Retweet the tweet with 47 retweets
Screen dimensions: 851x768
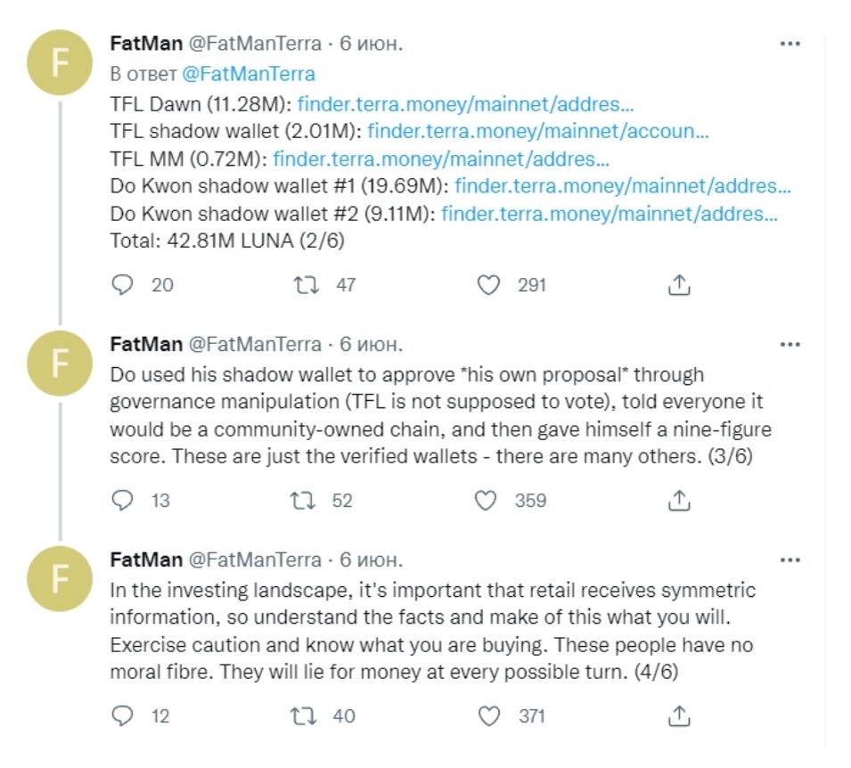pyautogui.click(x=307, y=284)
